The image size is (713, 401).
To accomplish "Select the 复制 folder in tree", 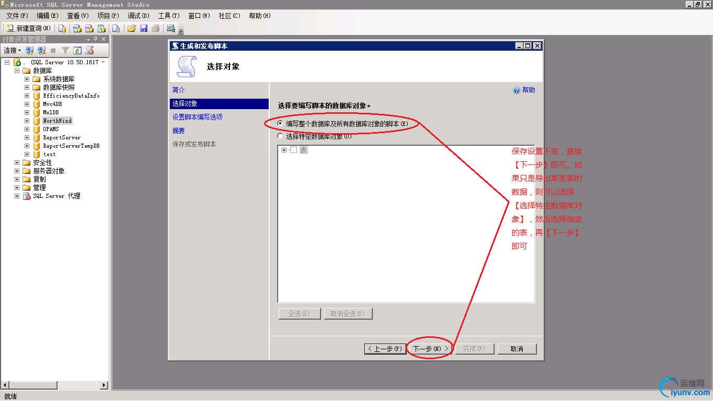I will (39, 179).
